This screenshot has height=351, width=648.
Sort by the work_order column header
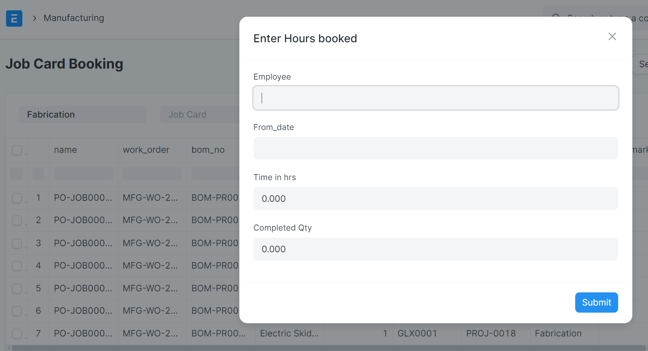pos(146,150)
